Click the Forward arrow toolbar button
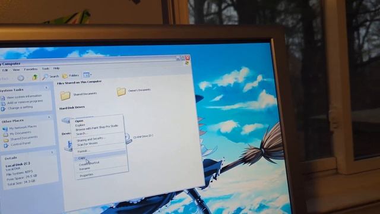380x214 pixels. pos(21,78)
